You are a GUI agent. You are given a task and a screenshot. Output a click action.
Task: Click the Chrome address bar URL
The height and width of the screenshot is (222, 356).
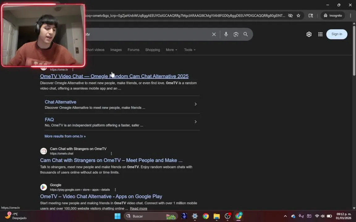pyautogui.click(x=185, y=16)
